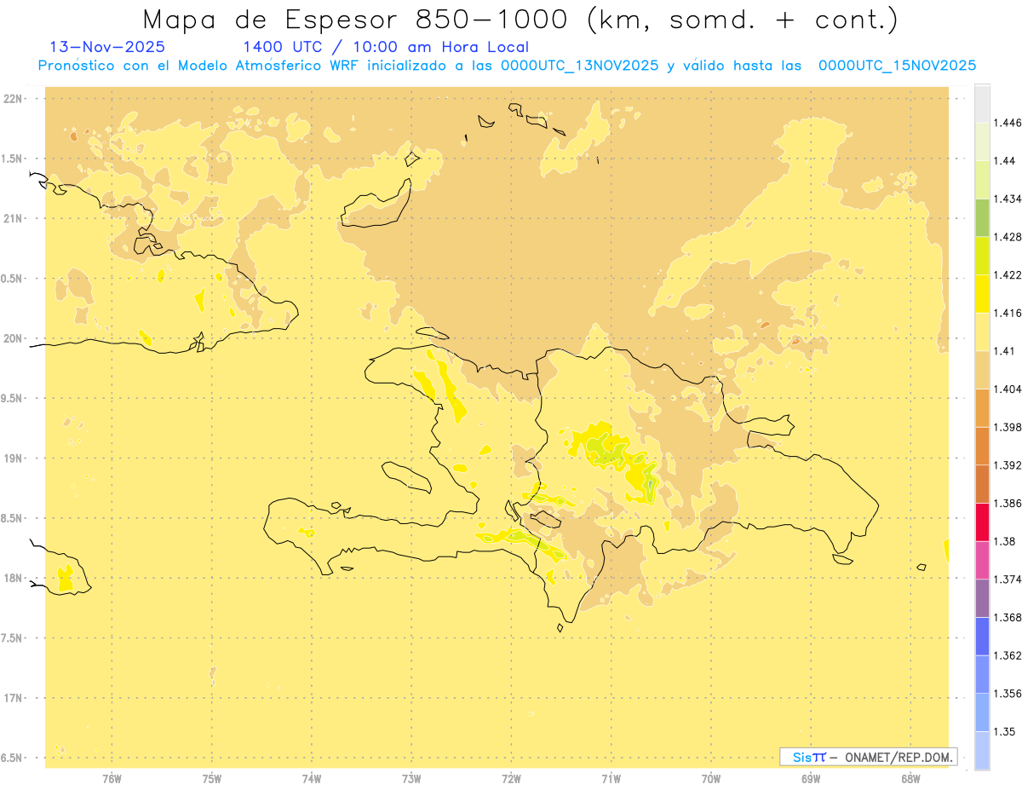Select the purple legend band between 1.368 and 1.374
The width and height of the screenshot is (1022, 790).
click(982, 598)
